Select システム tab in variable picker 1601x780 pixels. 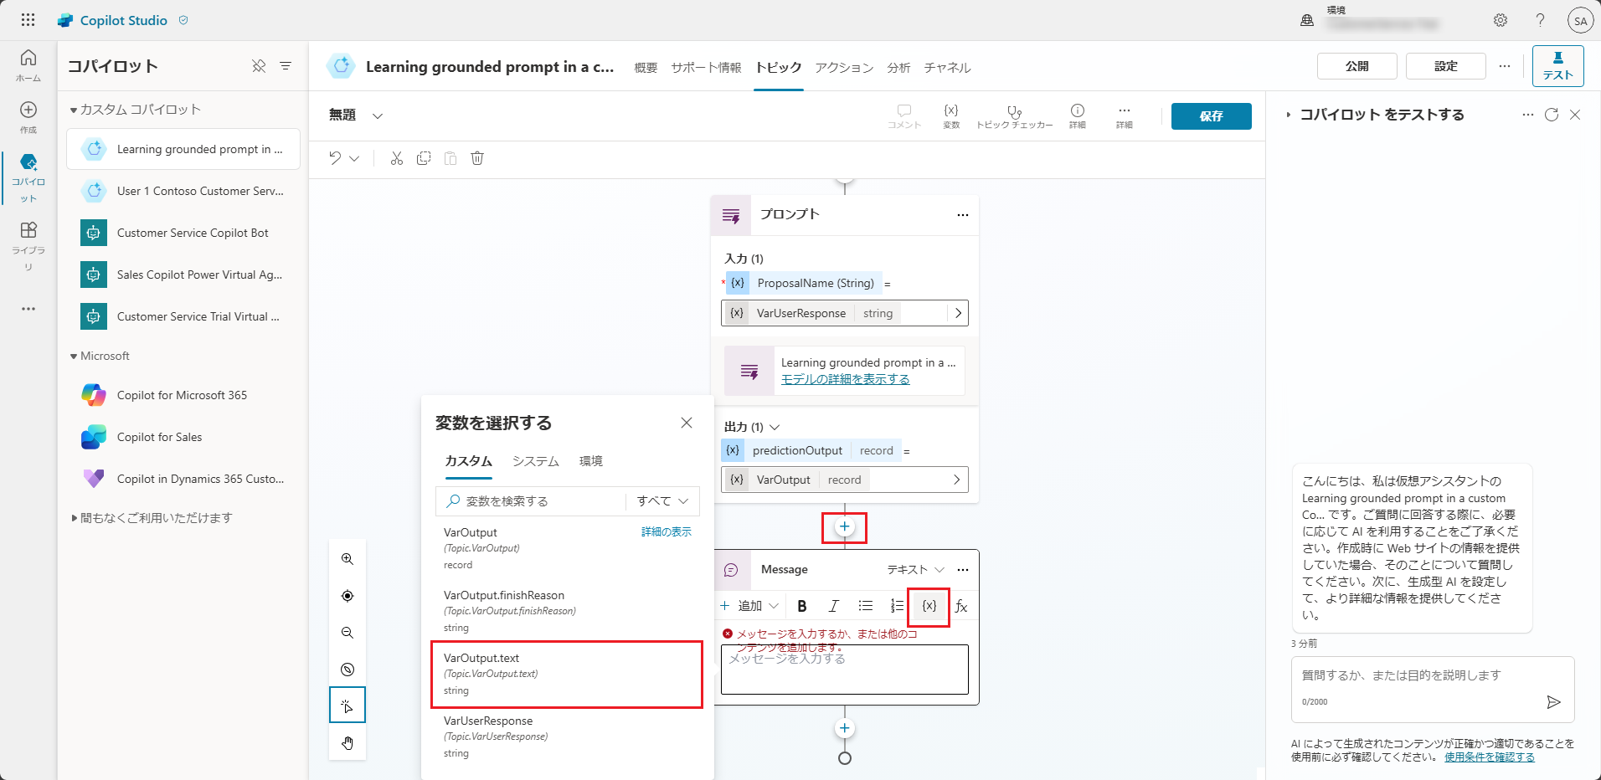pos(535,461)
